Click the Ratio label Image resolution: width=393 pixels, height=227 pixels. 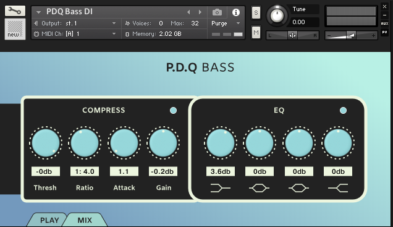click(x=85, y=187)
